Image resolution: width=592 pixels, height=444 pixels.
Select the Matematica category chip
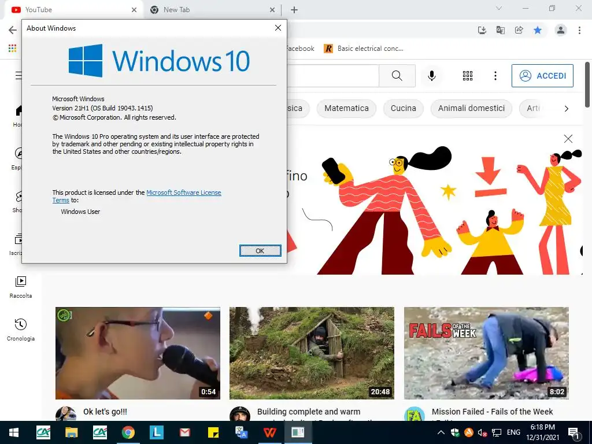pyautogui.click(x=347, y=108)
